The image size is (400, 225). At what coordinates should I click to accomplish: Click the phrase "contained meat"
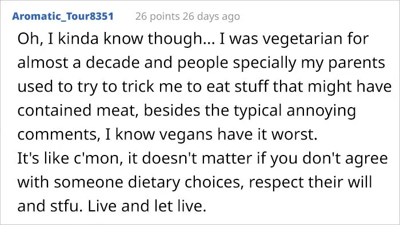pos(76,111)
